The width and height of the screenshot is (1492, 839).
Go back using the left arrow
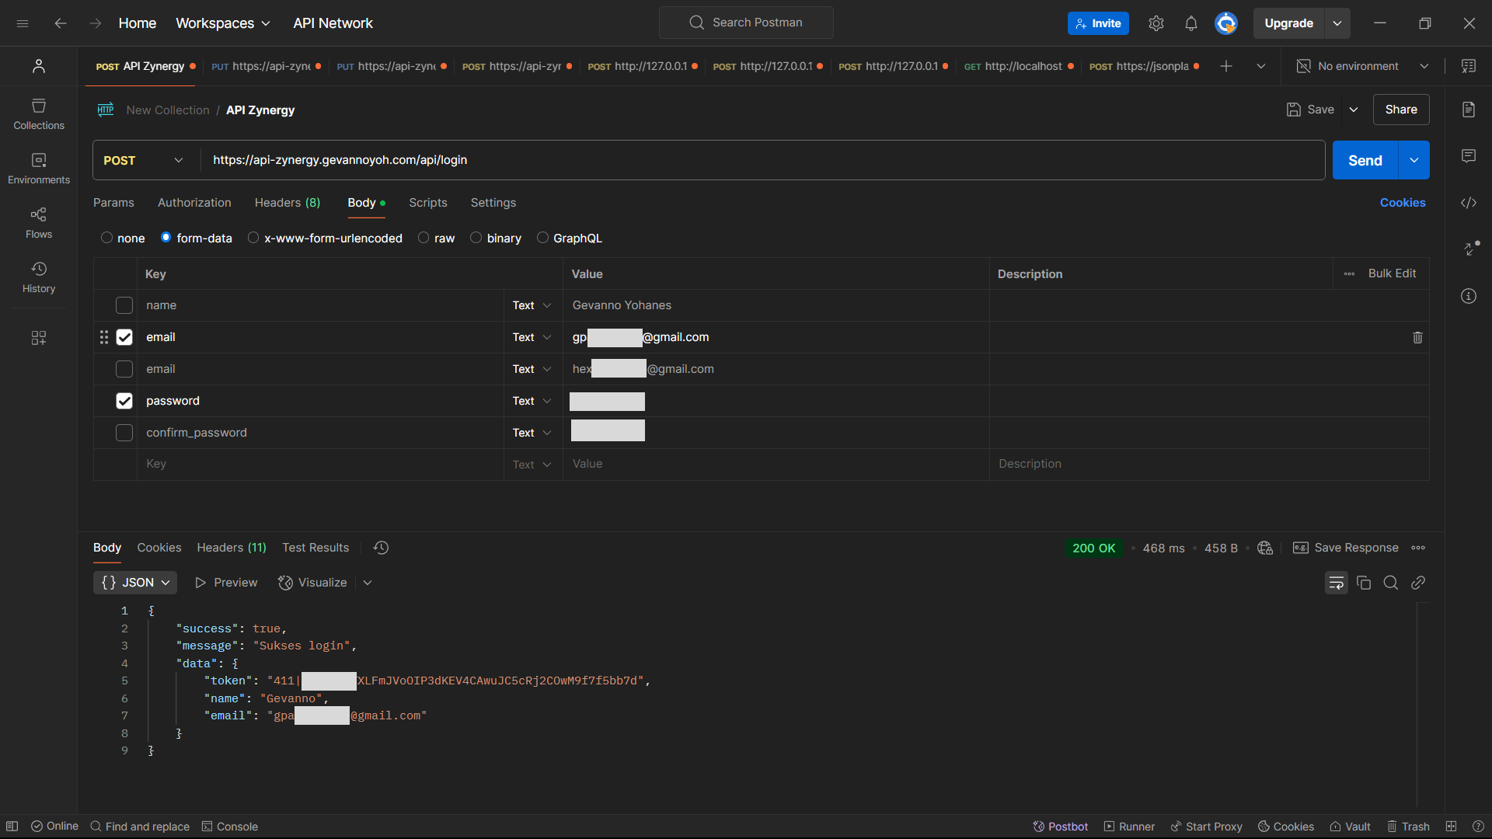61,23
